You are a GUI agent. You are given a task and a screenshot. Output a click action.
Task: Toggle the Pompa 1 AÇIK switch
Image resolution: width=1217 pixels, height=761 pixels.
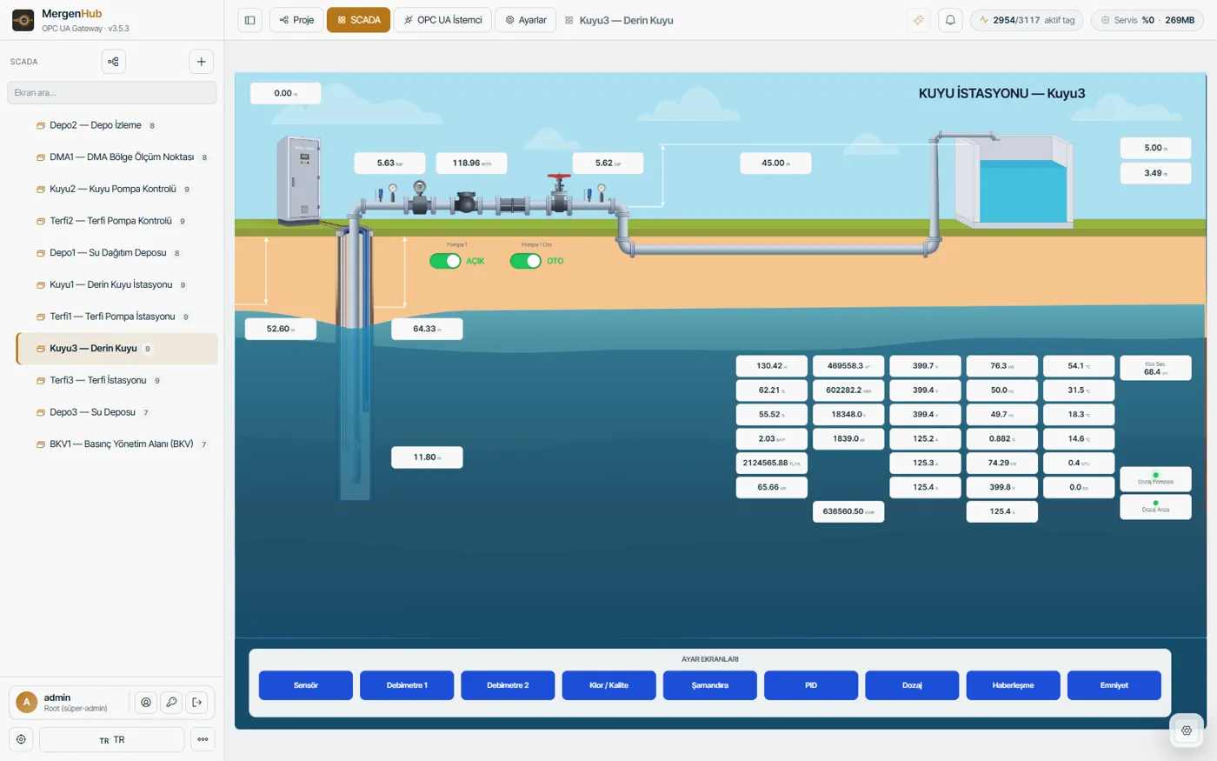(445, 261)
